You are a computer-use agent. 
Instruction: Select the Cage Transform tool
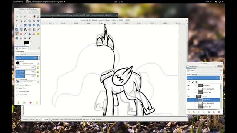click(21, 30)
